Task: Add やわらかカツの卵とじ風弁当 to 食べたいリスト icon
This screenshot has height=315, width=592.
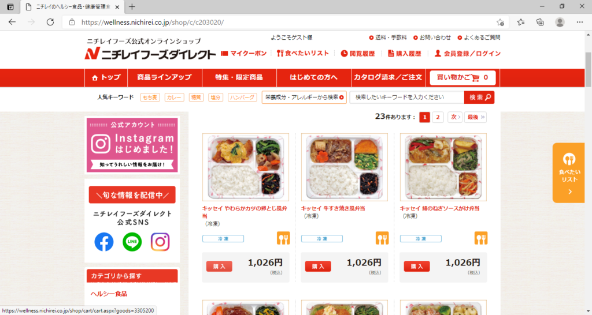Action: click(x=283, y=238)
